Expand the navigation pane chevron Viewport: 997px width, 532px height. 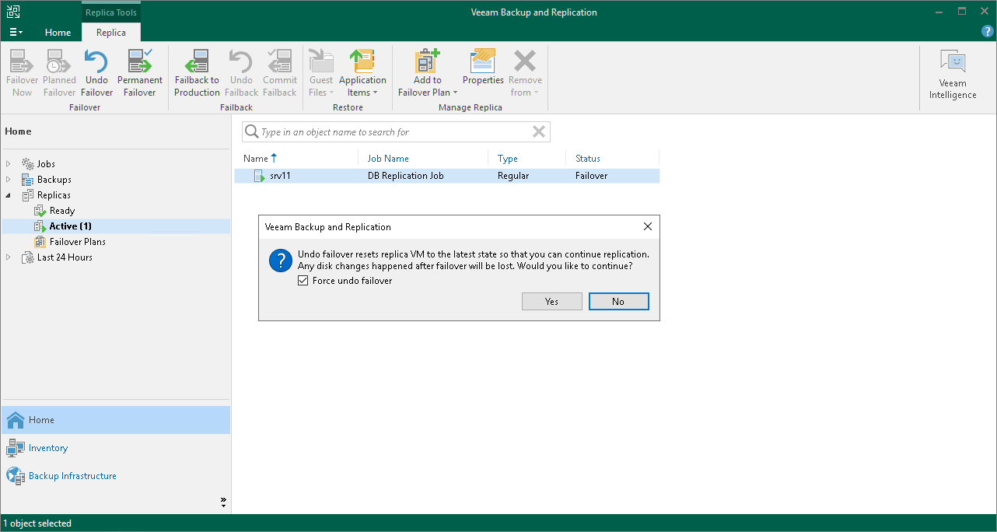(223, 502)
